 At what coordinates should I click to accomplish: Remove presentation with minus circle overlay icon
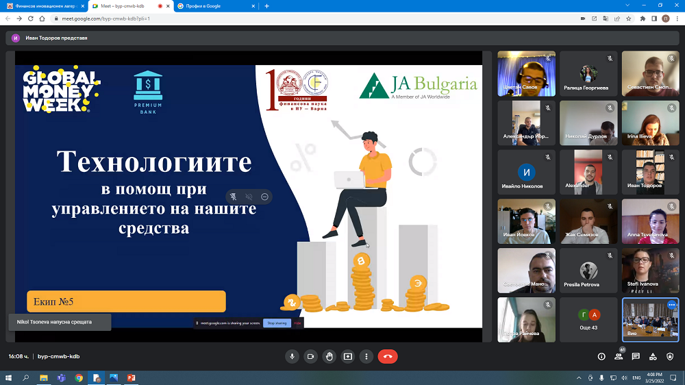tap(264, 197)
